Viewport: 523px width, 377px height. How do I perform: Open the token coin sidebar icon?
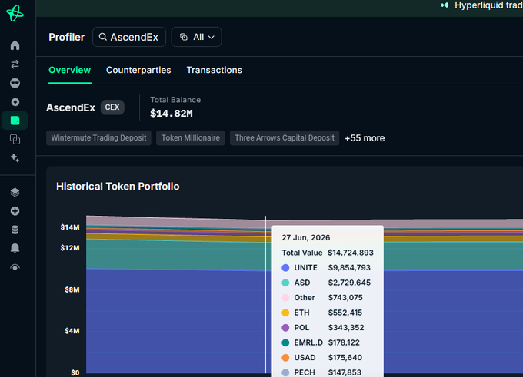15,102
